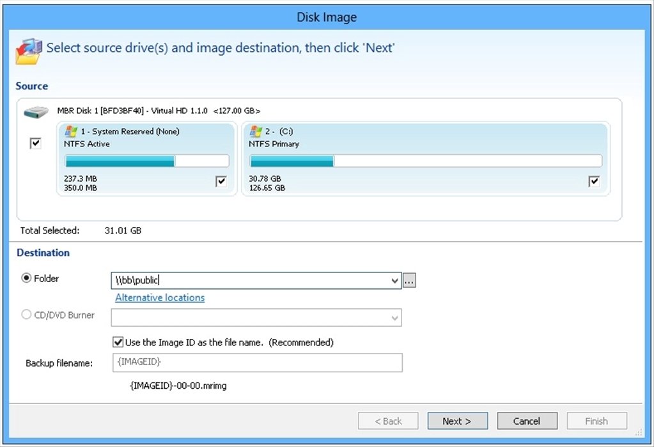654x447 pixels.
Task: Select the Folder destination radio button
Action: coord(26,278)
